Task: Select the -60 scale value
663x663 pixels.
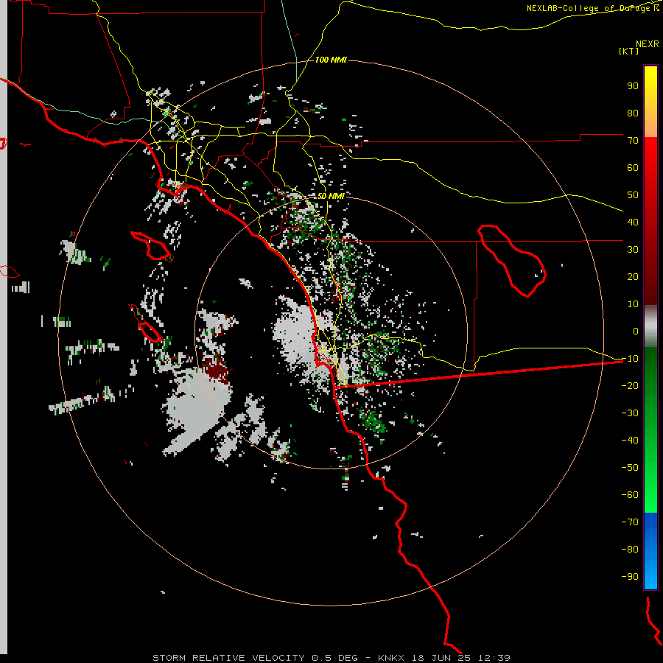Action: click(630, 495)
